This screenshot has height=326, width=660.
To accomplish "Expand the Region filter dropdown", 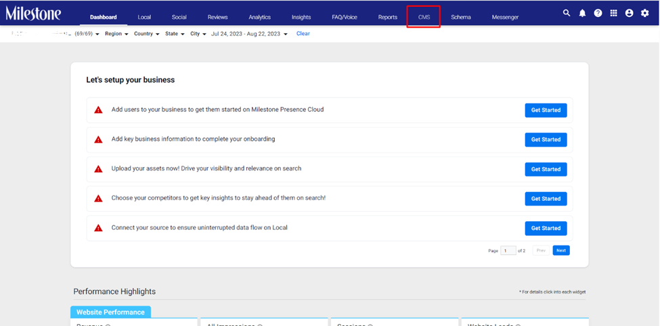I will pos(116,34).
